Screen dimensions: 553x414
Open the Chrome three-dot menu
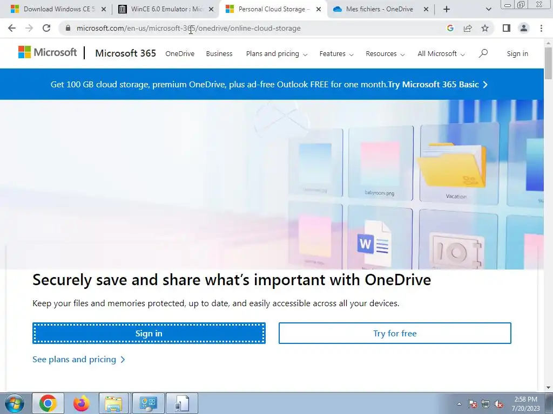coord(541,28)
